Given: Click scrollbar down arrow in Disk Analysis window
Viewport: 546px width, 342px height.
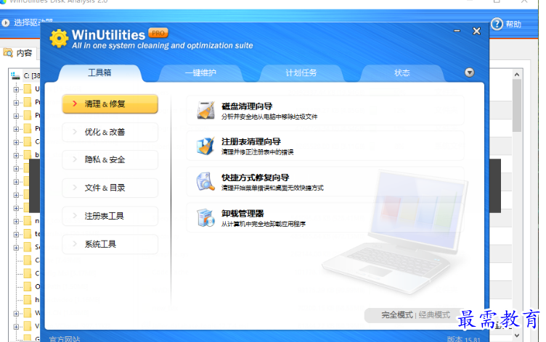Looking at the screenshot, I should pos(517,335).
